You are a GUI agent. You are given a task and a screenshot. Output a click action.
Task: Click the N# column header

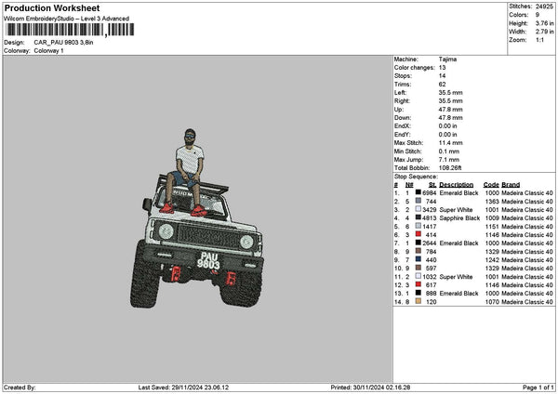point(409,185)
